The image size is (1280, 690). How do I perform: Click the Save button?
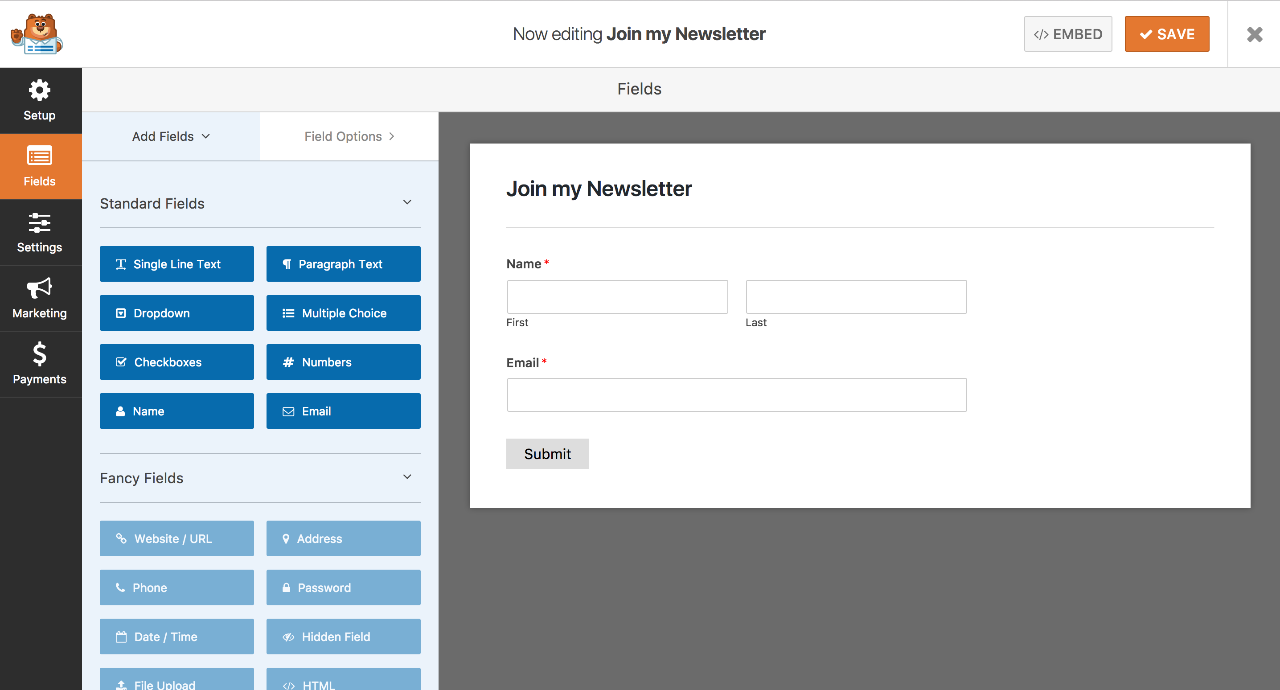(x=1167, y=34)
